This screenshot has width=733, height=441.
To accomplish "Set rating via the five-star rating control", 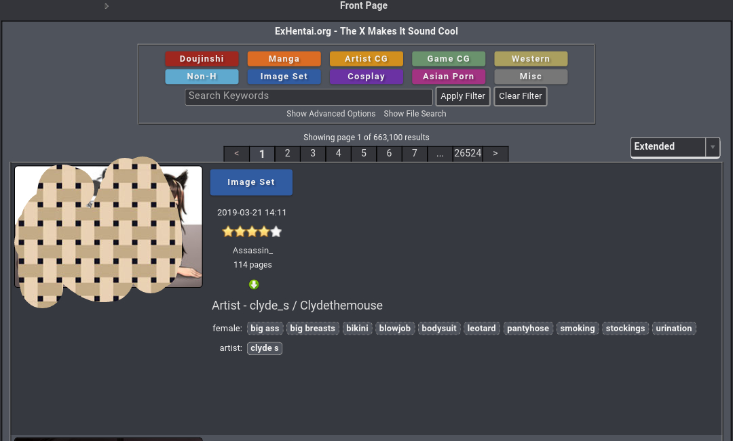I will (252, 232).
